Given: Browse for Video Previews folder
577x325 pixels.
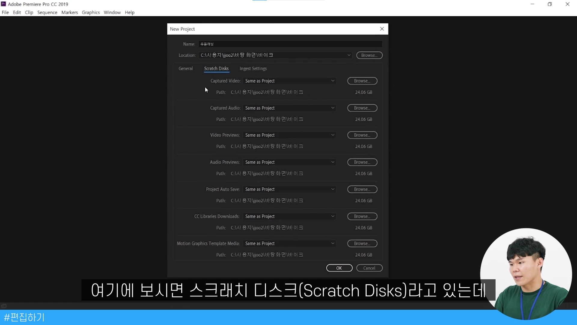Looking at the screenshot, I should [x=362, y=135].
